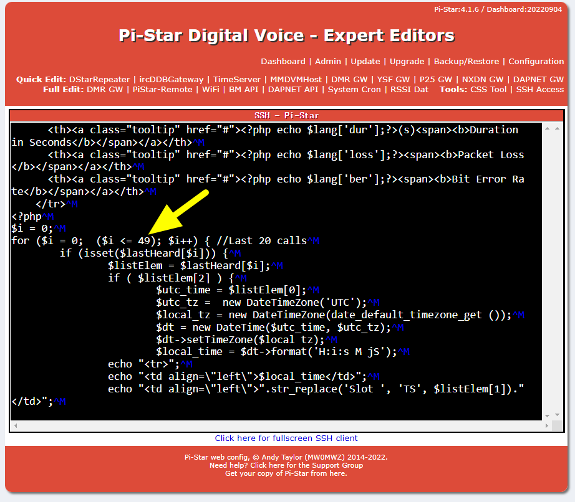Go to the Admin page
The image size is (575, 502).
click(328, 62)
